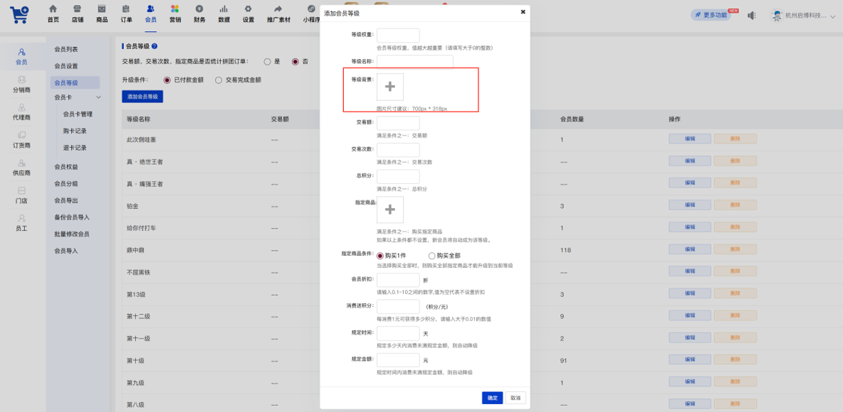Focus the 总积分 input field
The image size is (843, 412).
click(398, 176)
